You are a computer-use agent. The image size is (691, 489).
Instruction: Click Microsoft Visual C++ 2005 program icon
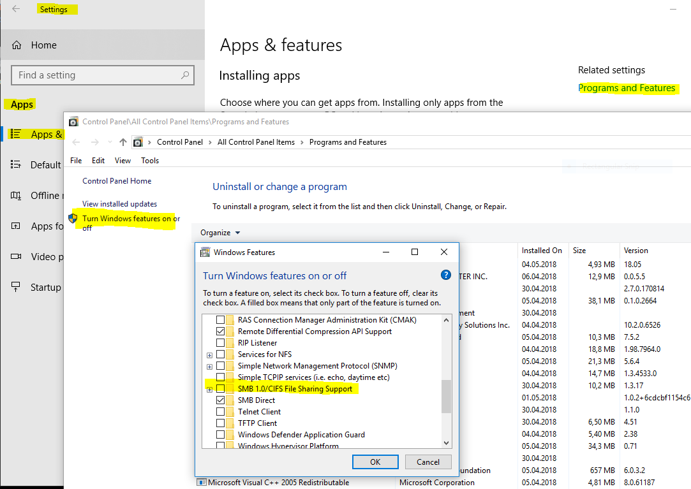202,483
